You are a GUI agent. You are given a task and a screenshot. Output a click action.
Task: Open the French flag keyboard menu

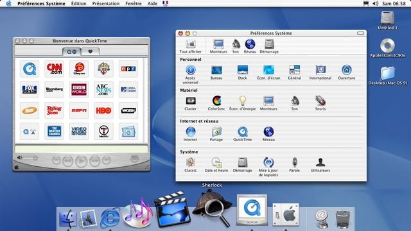166,3
